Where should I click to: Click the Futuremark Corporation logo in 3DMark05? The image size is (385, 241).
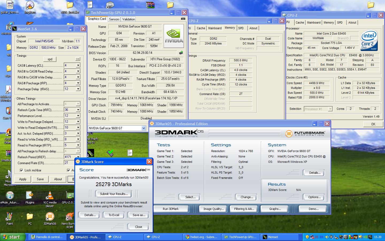tap(305, 133)
